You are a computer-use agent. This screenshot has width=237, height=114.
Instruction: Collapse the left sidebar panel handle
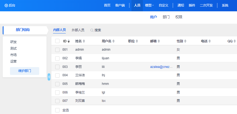[49, 77]
